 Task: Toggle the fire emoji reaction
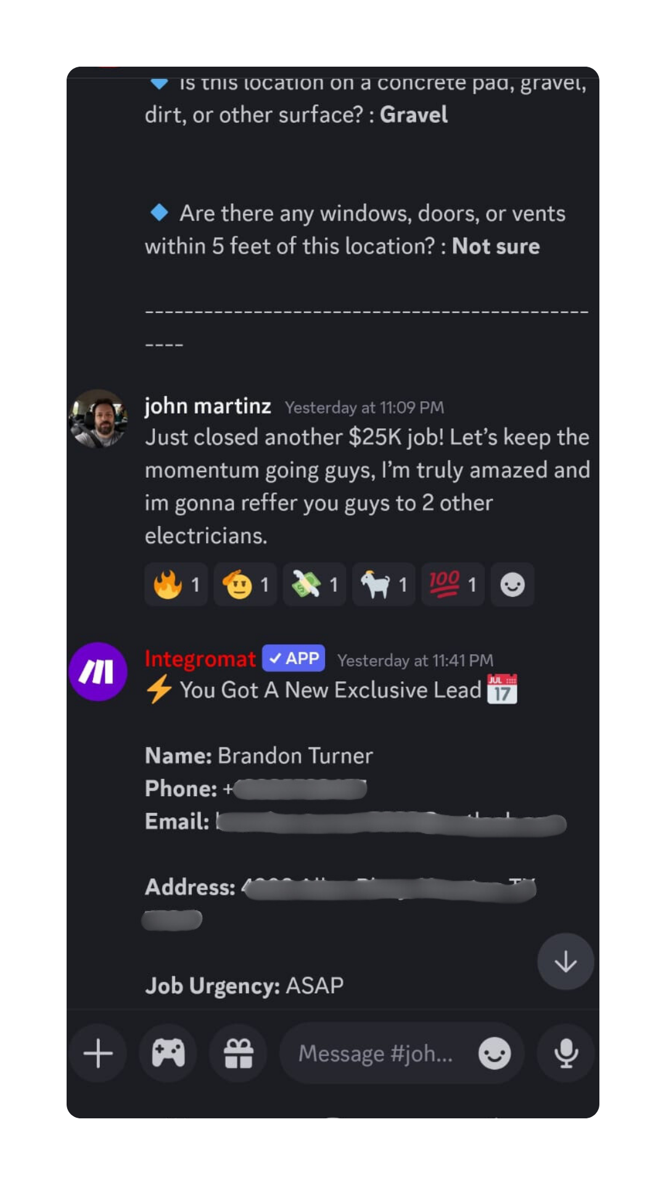[x=176, y=584]
